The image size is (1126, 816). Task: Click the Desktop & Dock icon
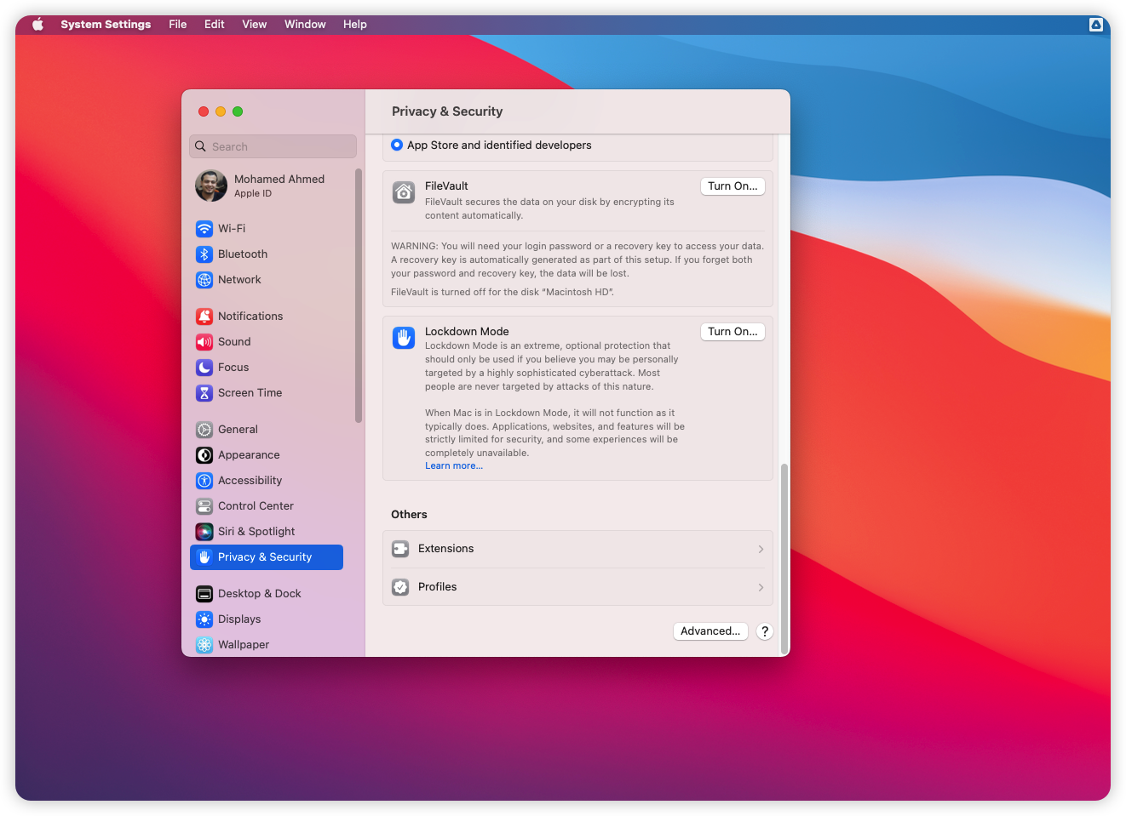tap(204, 594)
